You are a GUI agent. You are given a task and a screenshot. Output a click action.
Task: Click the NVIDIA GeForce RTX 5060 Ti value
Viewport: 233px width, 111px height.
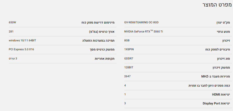(x=144, y=32)
